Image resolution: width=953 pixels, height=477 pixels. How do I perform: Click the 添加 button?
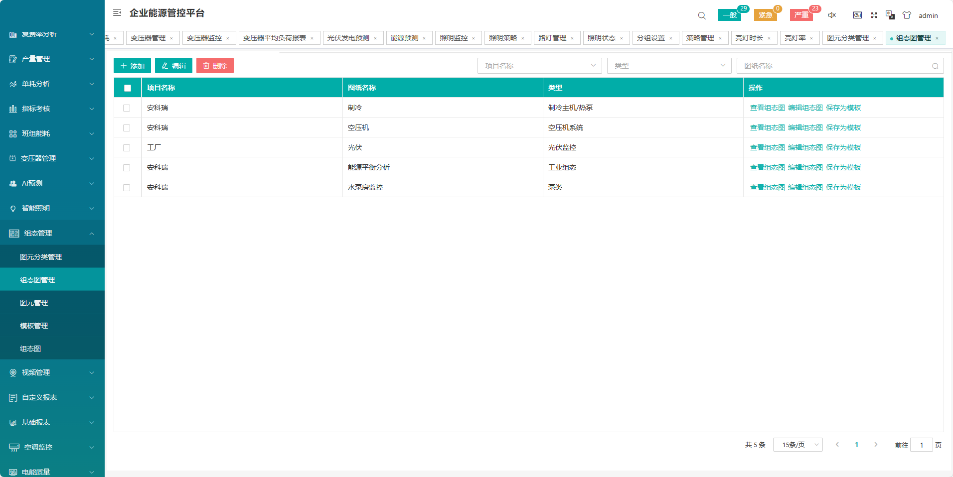coord(132,66)
